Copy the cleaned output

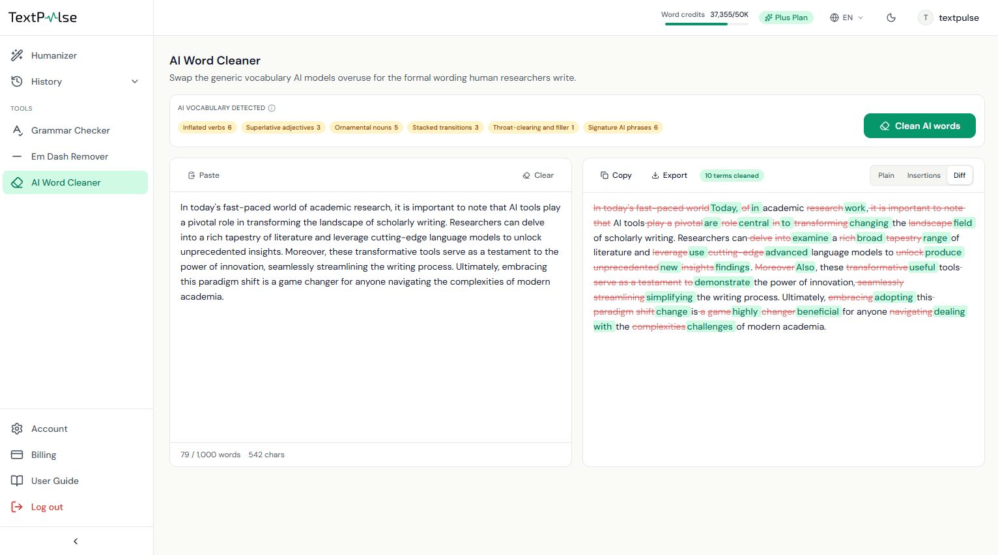[x=616, y=175]
